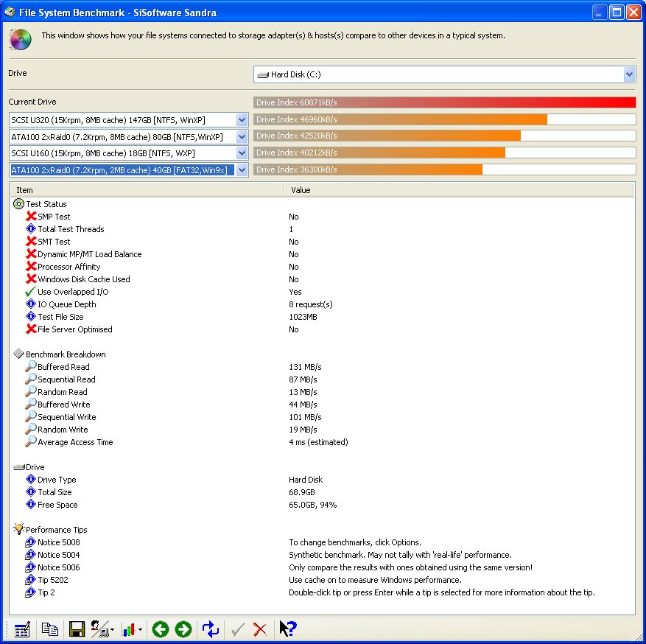
Task: Click the grey OK checkmark icon
Action: [x=238, y=629]
